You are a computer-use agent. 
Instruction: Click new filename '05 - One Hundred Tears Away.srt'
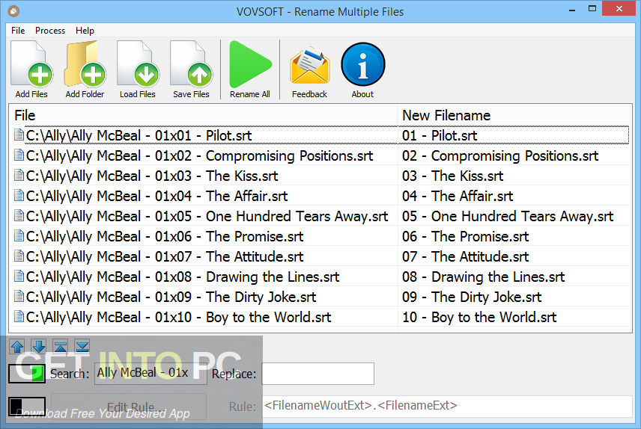click(508, 216)
